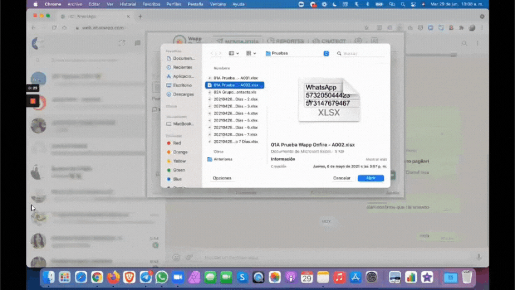The width and height of the screenshot is (515, 290).
Task: Open the Trash from the Dock
Action: [x=467, y=277]
